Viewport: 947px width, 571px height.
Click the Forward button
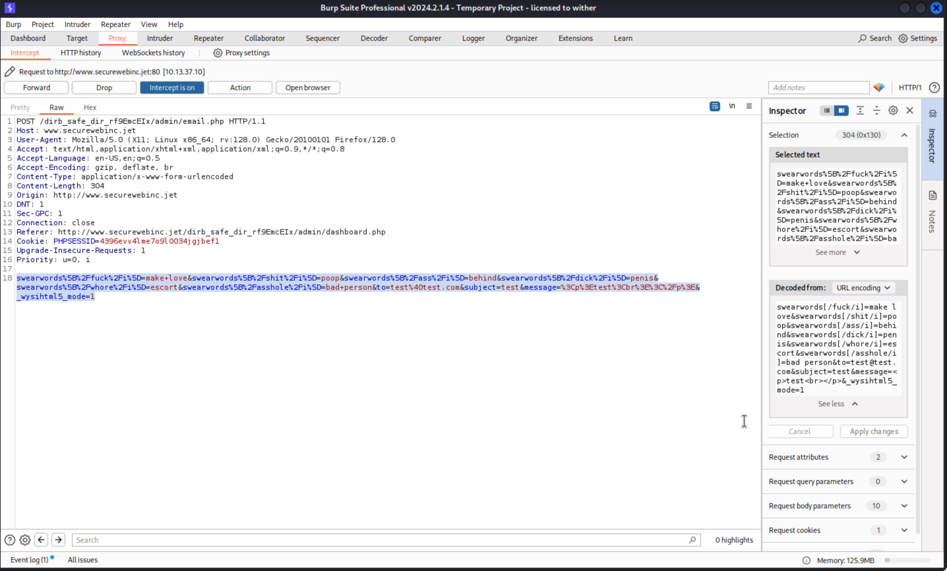[36, 88]
